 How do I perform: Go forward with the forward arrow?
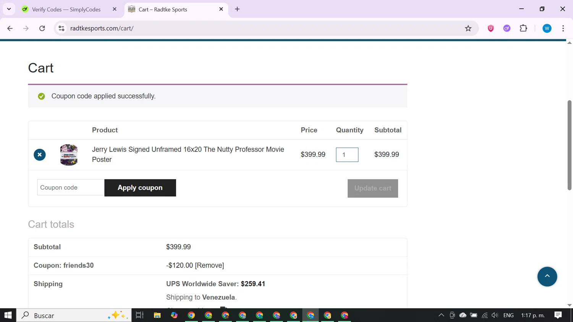pyautogui.click(x=26, y=28)
